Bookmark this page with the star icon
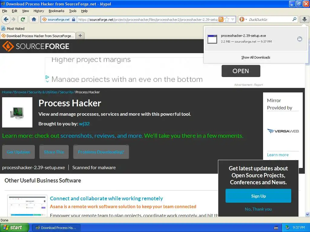Viewport: 310px width, 232px height. click(x=227, y=19)
